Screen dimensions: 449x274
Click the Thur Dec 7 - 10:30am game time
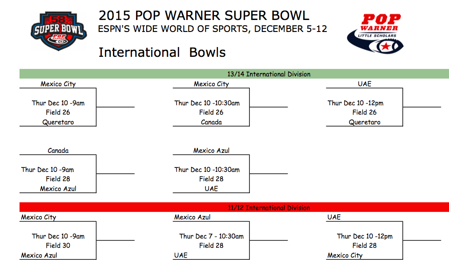click(x=211, y=236)
